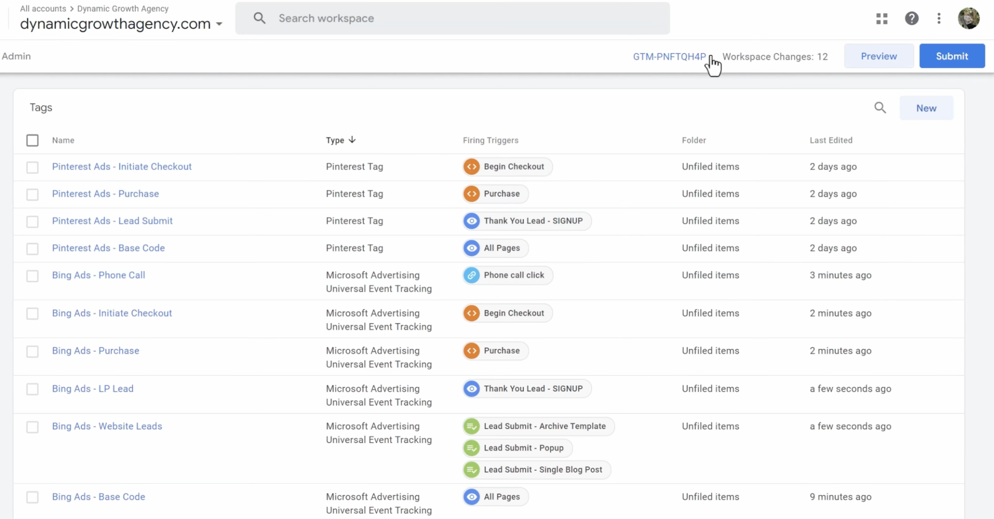The height and width of the screenshot is (519, 994).
Task: Click Lead Submit - Archive Template form icon
Action: [471, 426]
